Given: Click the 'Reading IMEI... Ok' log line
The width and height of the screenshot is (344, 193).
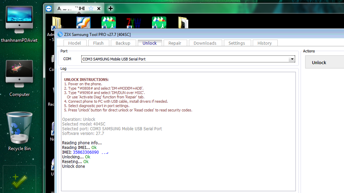Looking at the screenshot, I should click(79, 148).
